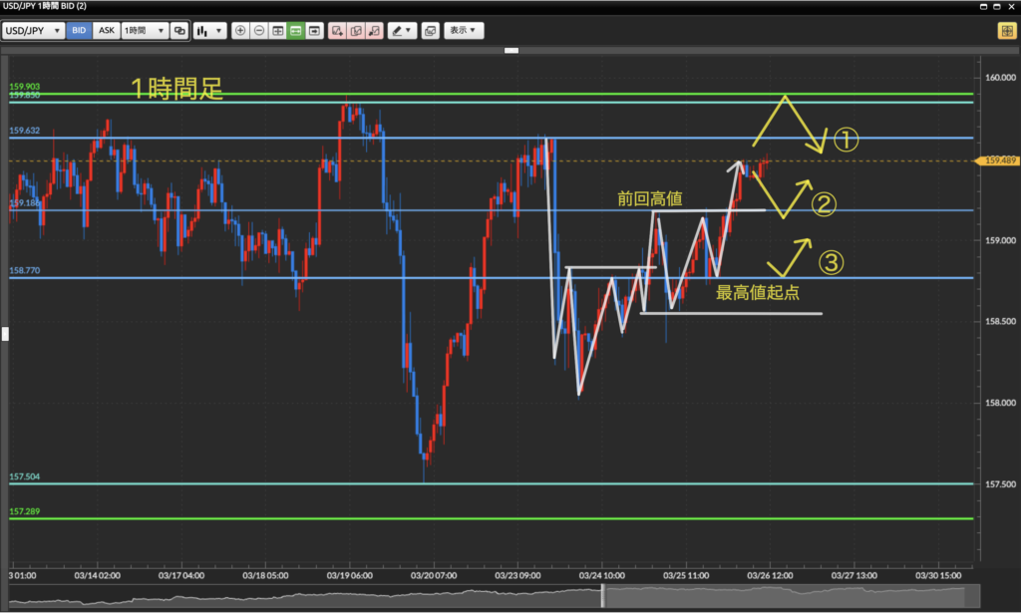Expand the chart type bar-style dropdown
Image resolution: width=1021 pixels, height=613 pixels.
pos(209,31)
